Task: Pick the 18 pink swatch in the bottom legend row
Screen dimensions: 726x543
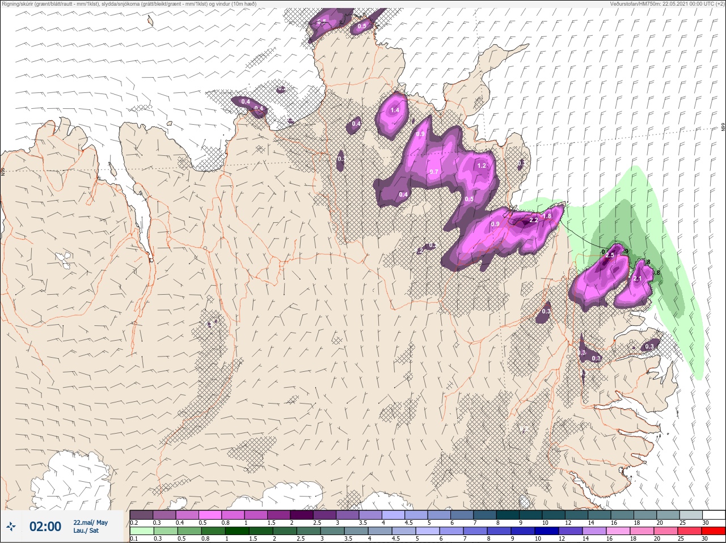Action: 642,531
